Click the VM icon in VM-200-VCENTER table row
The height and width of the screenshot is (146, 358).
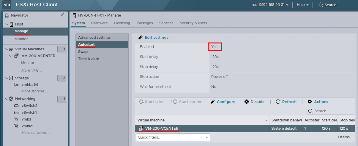point(141,128)
